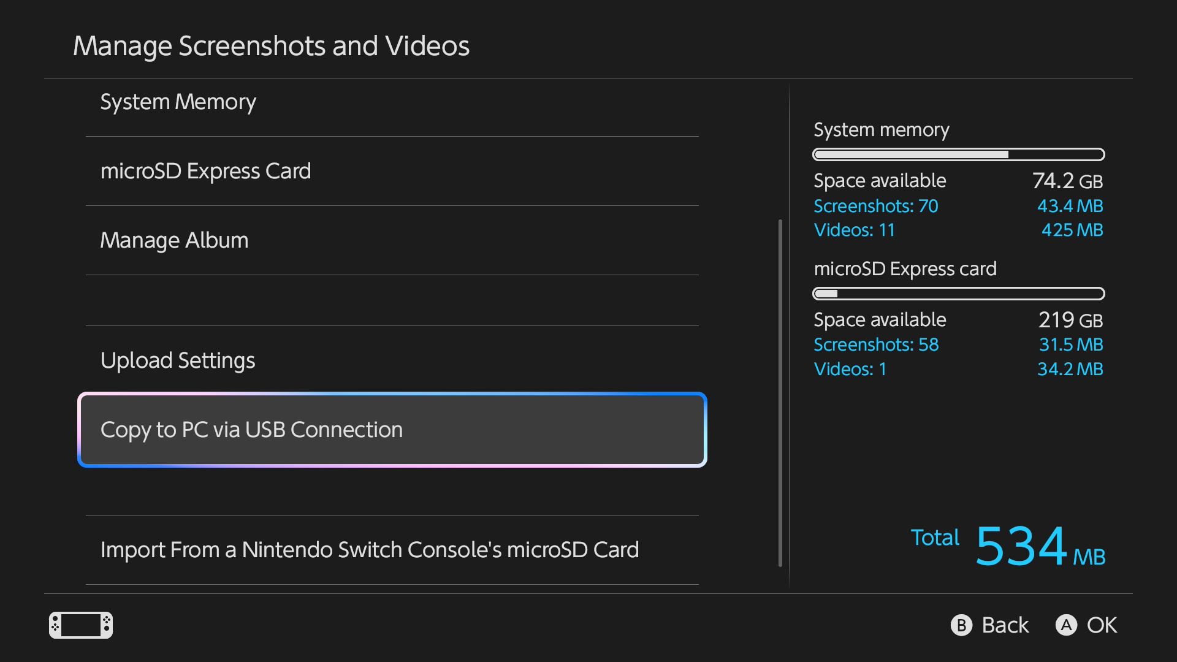Click the system memory usage bar

[x=958, y=154]
